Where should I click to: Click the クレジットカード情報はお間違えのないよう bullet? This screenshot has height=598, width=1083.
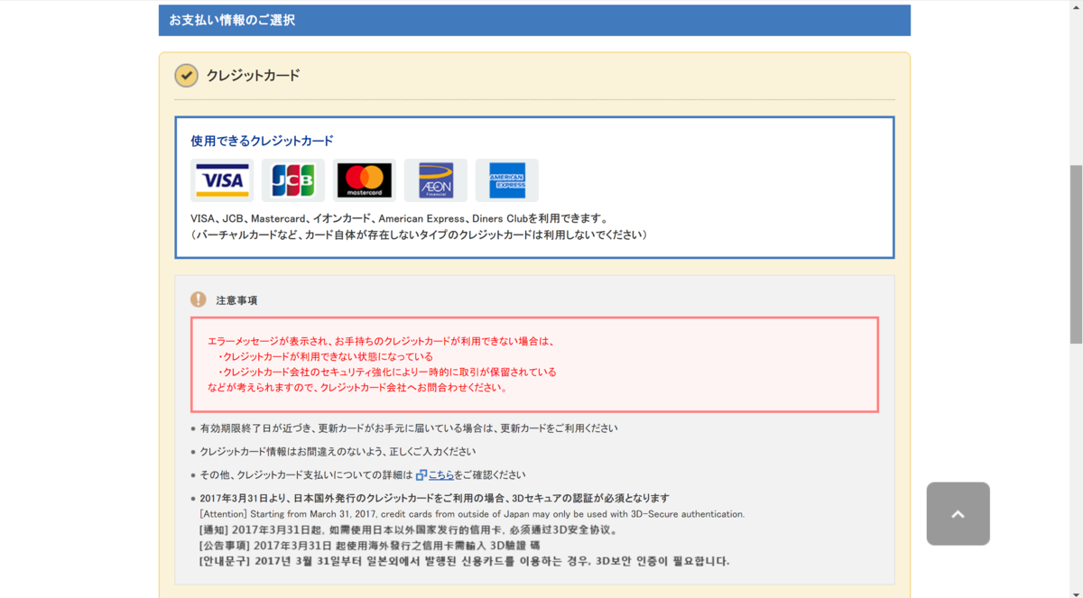[x=338, y=451]
